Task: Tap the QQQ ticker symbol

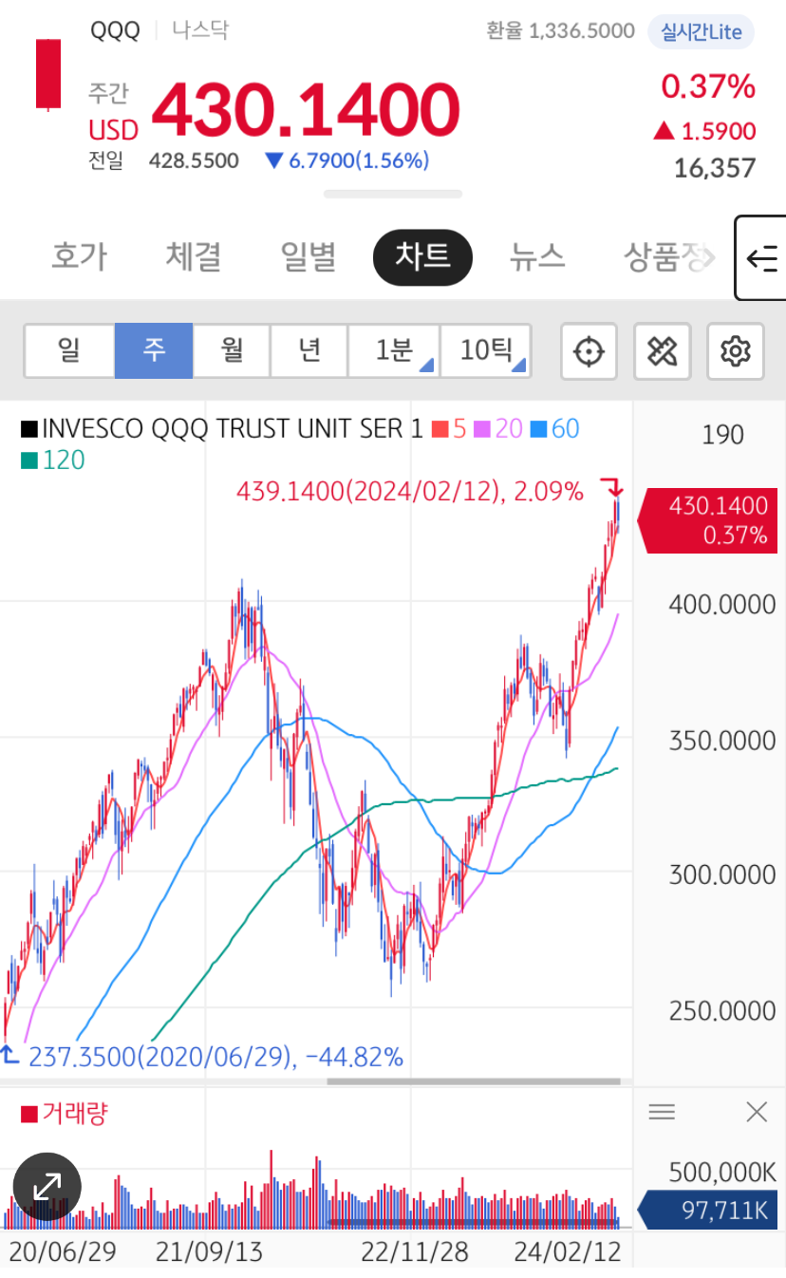Action: [x=115, y=30]
